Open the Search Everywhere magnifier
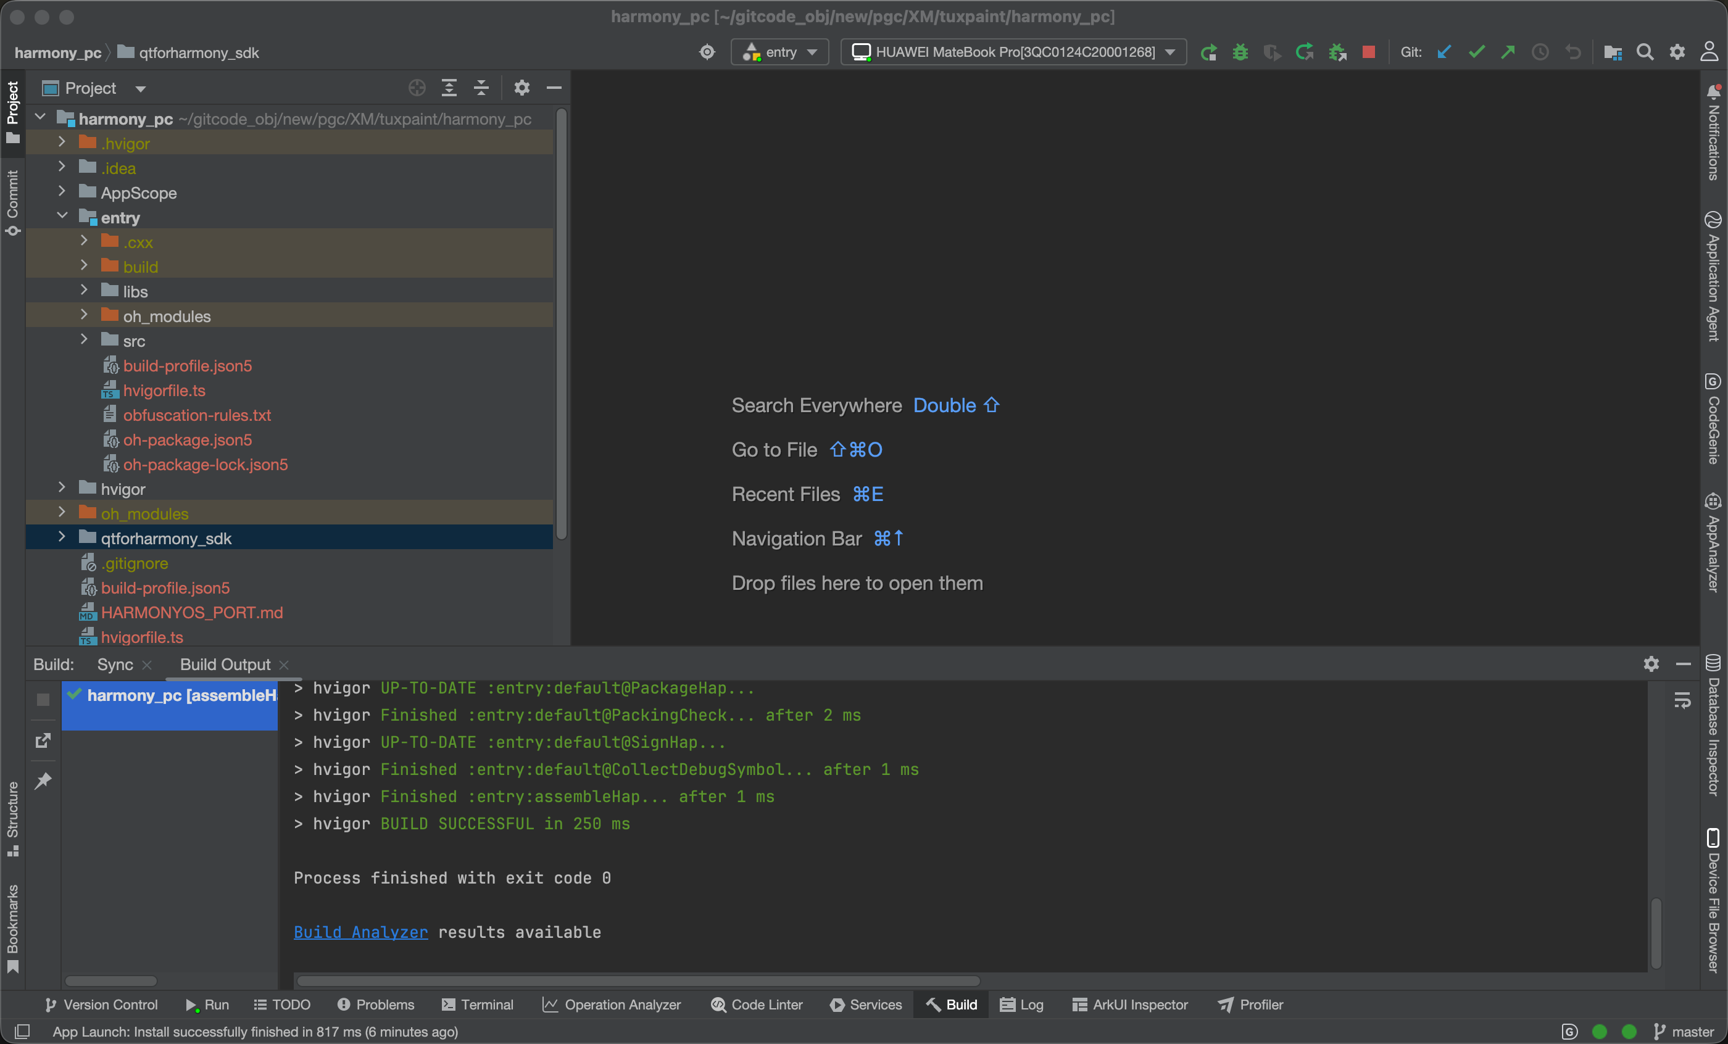 click(1645, 52)
